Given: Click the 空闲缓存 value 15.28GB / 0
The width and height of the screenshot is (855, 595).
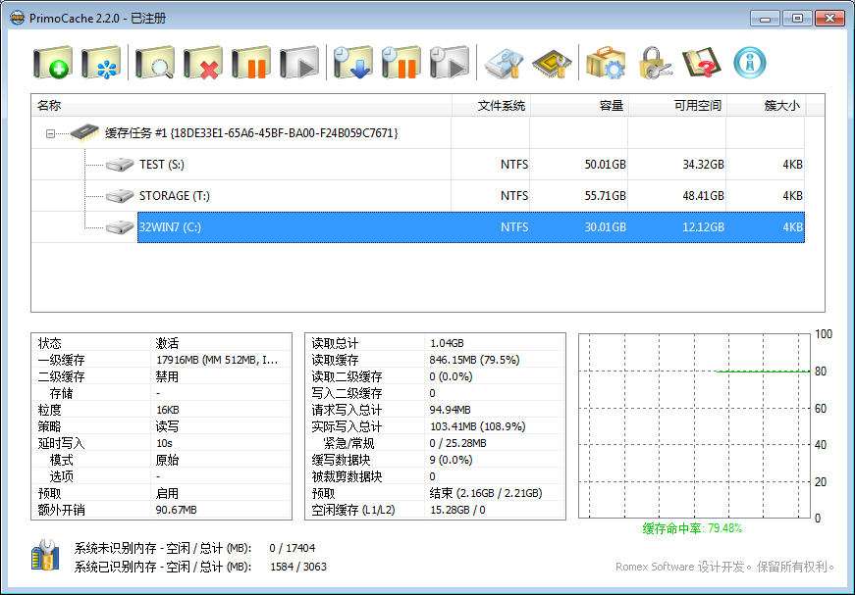Looking at the screenshot, I should 457,510.
